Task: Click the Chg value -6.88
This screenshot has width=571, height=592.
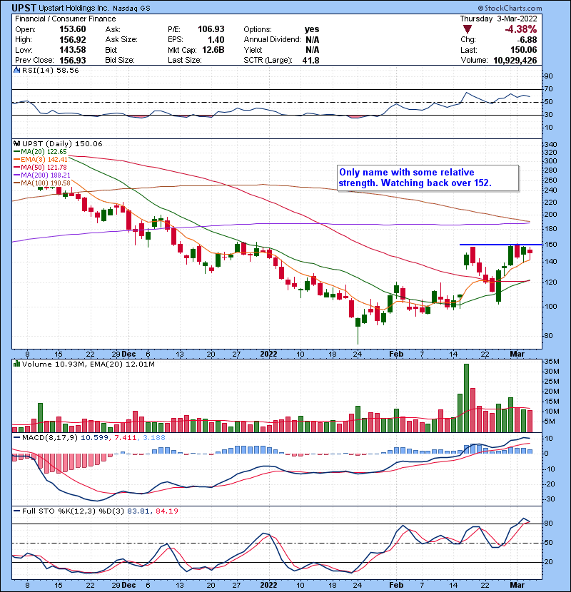Action: click(x=527, y=40)
